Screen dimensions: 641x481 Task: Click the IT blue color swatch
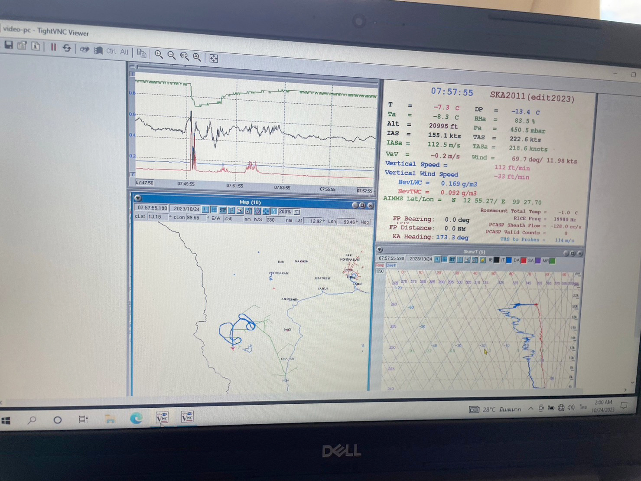click(509, 261)
